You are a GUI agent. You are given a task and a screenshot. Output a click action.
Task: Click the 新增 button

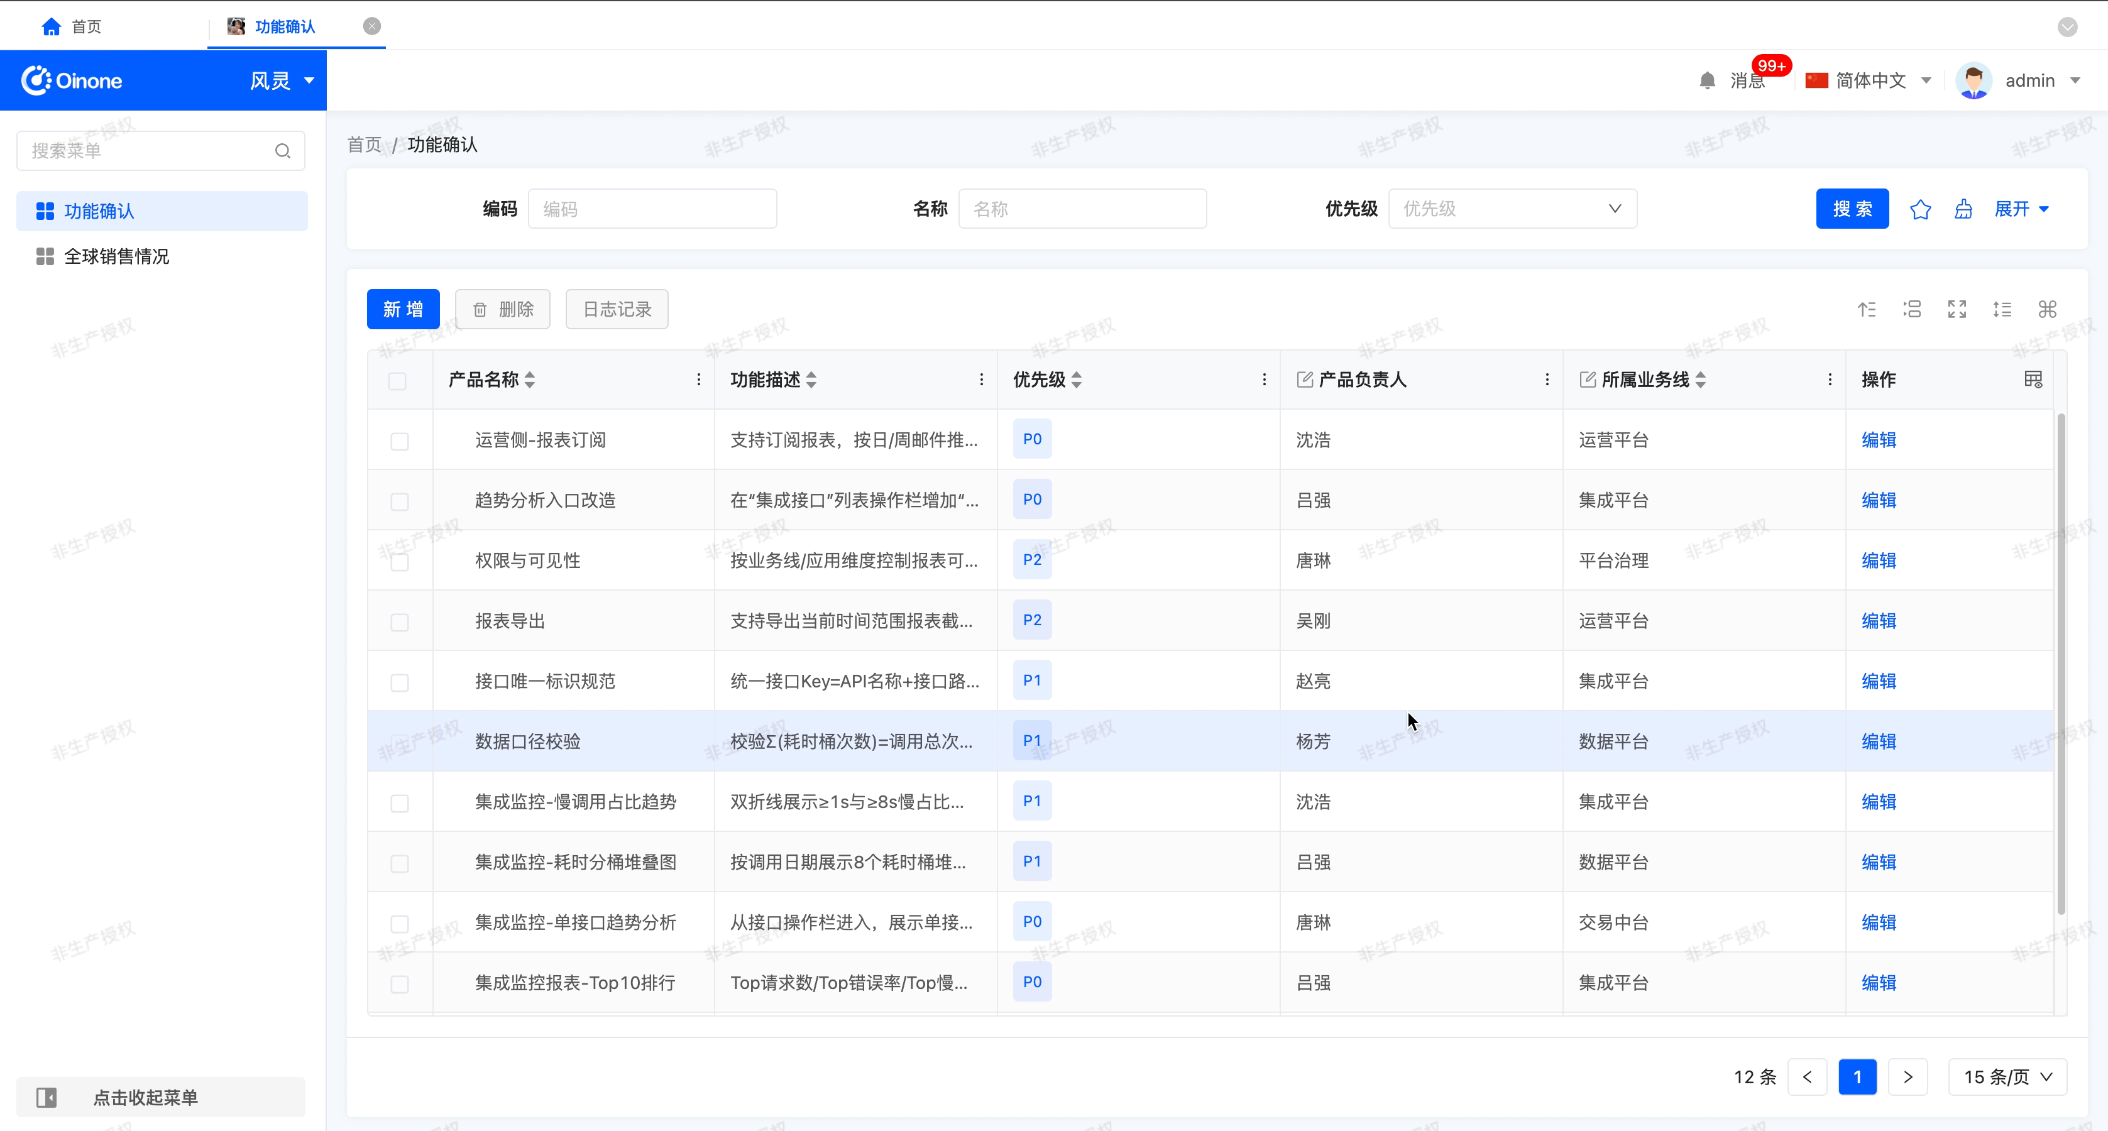coord(403,309)
